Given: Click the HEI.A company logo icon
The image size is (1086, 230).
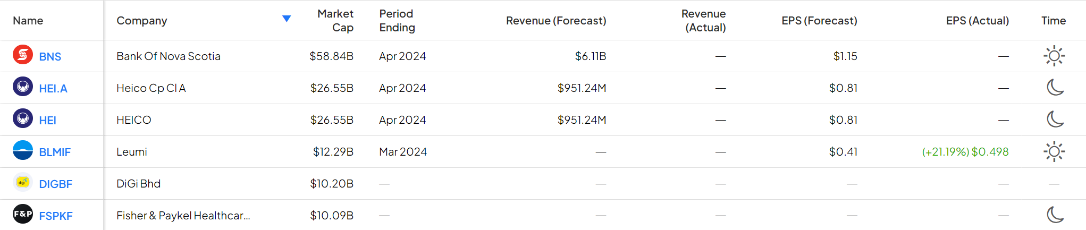Looking at the screenshot, I should tap(23, 87).
